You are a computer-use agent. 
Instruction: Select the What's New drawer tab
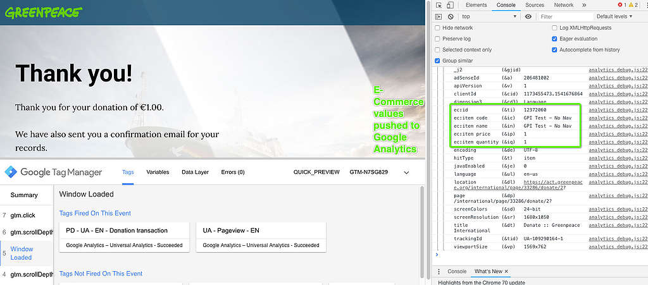click(x=489, y=271)
